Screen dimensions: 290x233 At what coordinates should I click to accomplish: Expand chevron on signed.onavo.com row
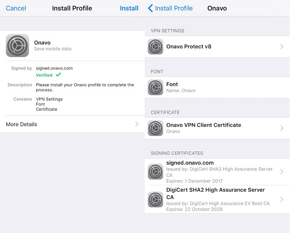click(x=282, y=172)
